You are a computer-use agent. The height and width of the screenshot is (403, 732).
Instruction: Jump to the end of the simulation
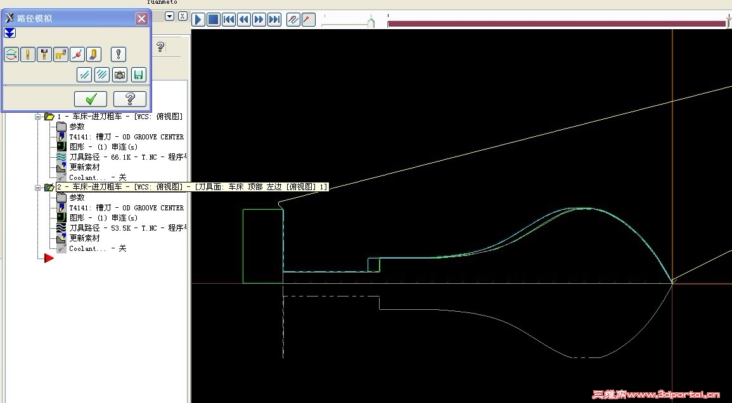coord(274,20)
